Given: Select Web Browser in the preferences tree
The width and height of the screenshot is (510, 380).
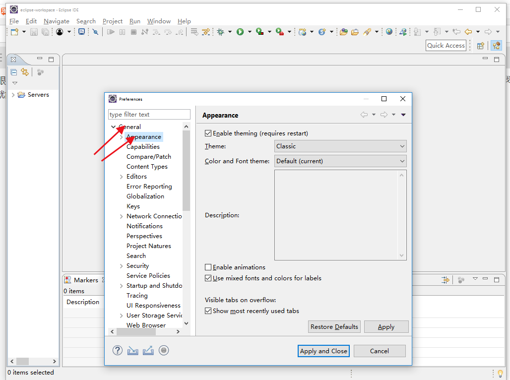Looking at the screenshot, I should [x=146, y=325].
